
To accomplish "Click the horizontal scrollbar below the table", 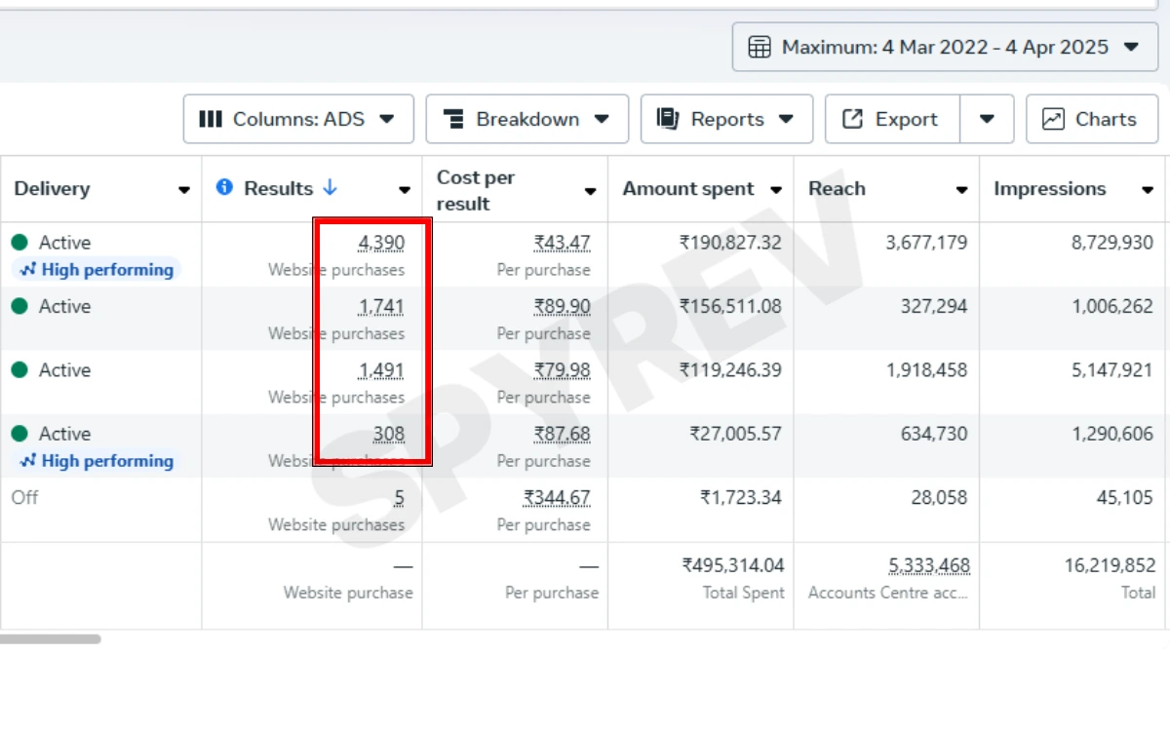I will tap(51, 639).
